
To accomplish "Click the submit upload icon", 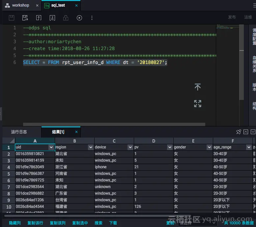I will pos(39,18).
